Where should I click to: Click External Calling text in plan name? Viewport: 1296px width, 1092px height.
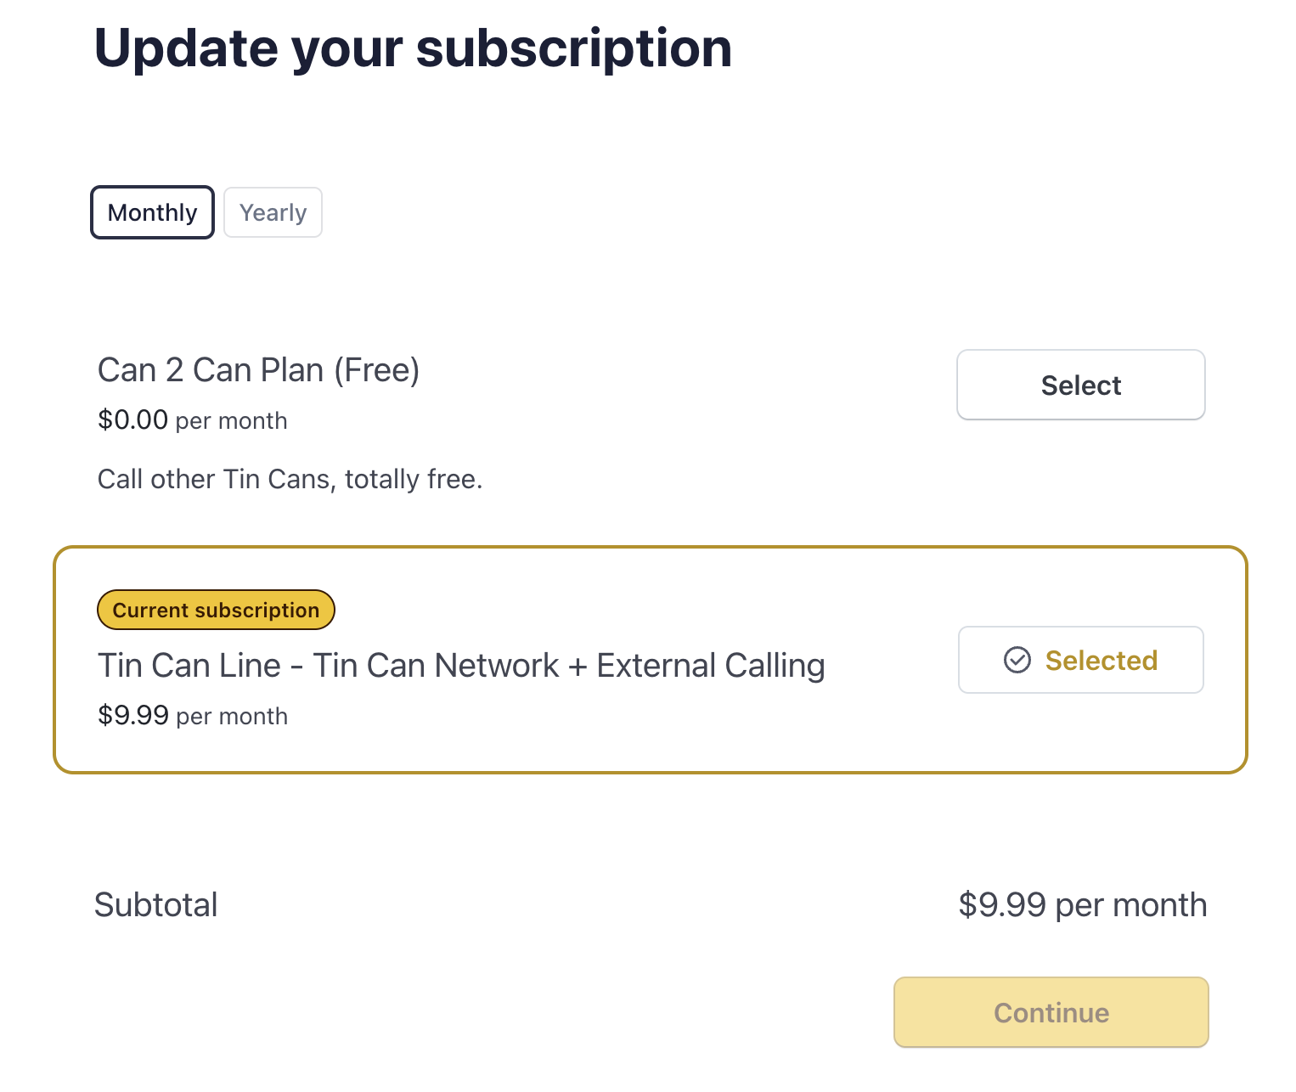click(x=710, y=666)
